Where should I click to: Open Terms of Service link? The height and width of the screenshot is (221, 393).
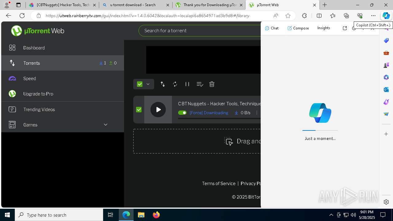[219, 183]
